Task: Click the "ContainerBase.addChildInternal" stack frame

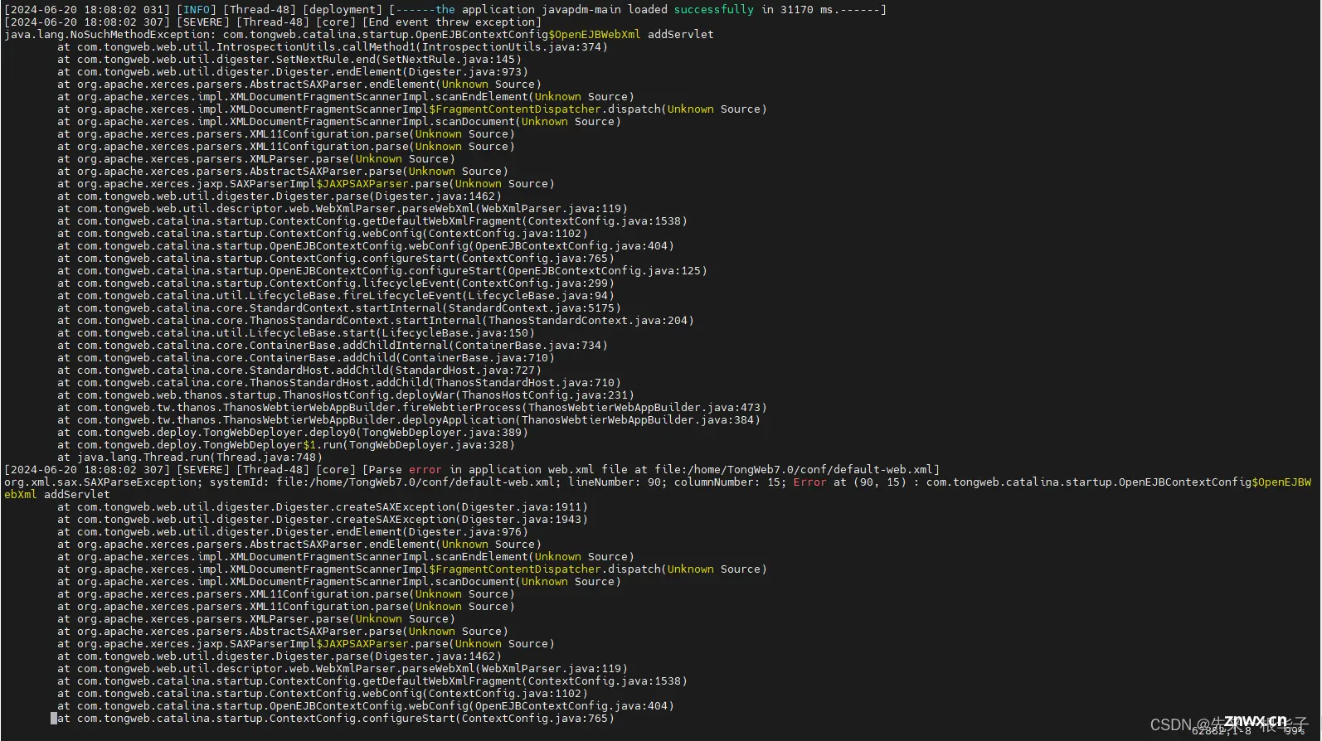Action: click(x=333, y=346)
